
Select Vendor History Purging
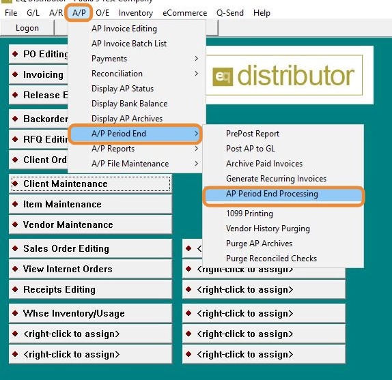click(x=283, y=229)
